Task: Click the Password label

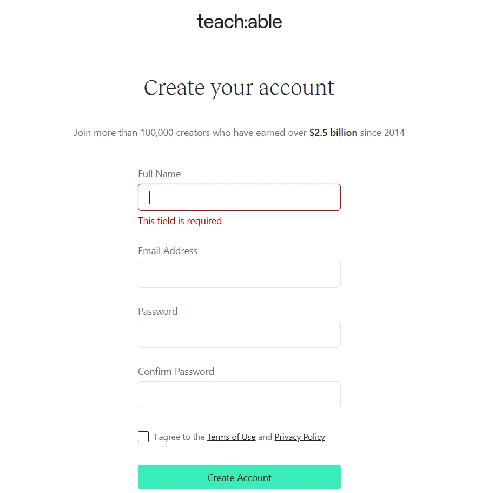Action: click(x=157, y=311)
